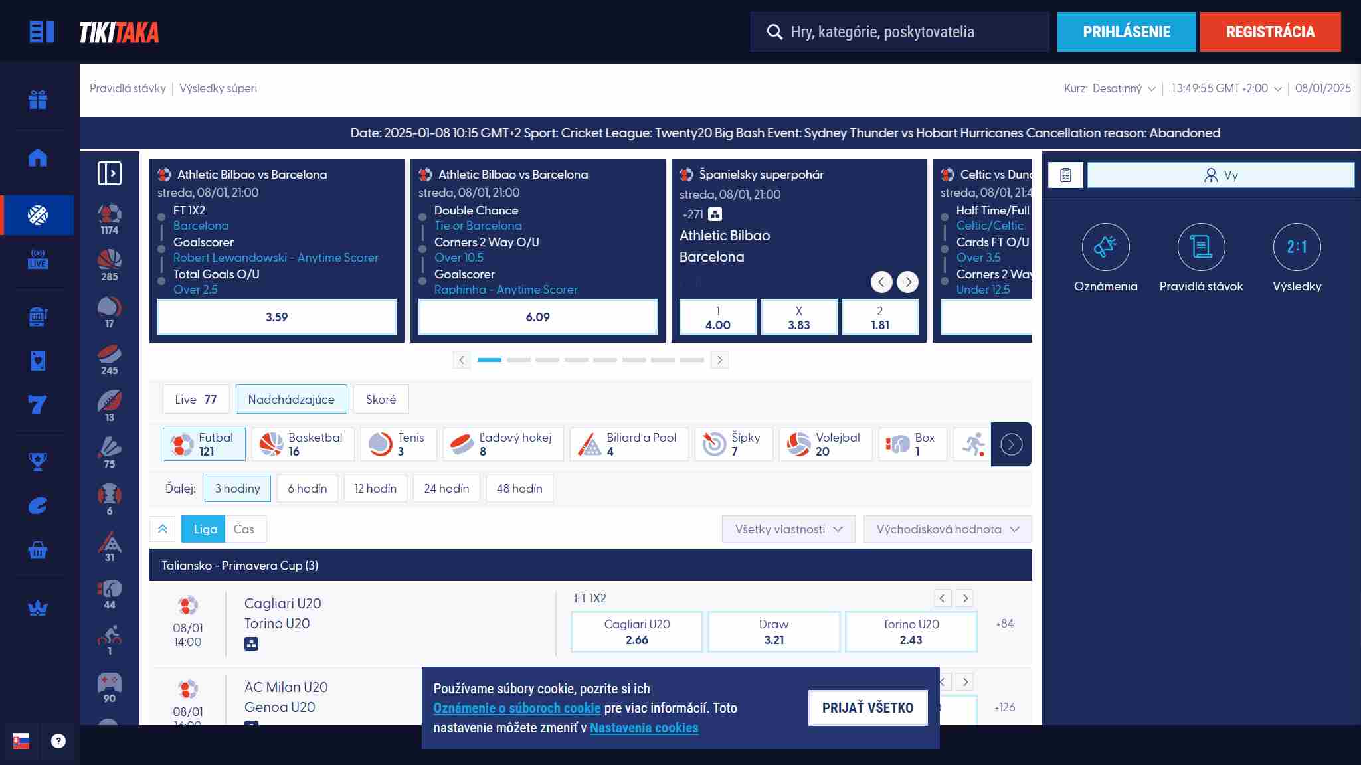Switch sorting to Čas
Screen dimensions: 1361x765
pyautogui.click(x=244, y=529)
